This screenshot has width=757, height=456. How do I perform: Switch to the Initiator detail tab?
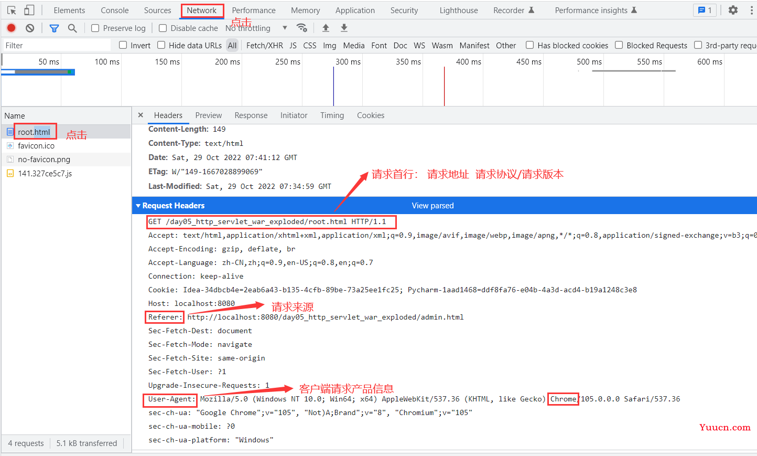tap(294, 115)
